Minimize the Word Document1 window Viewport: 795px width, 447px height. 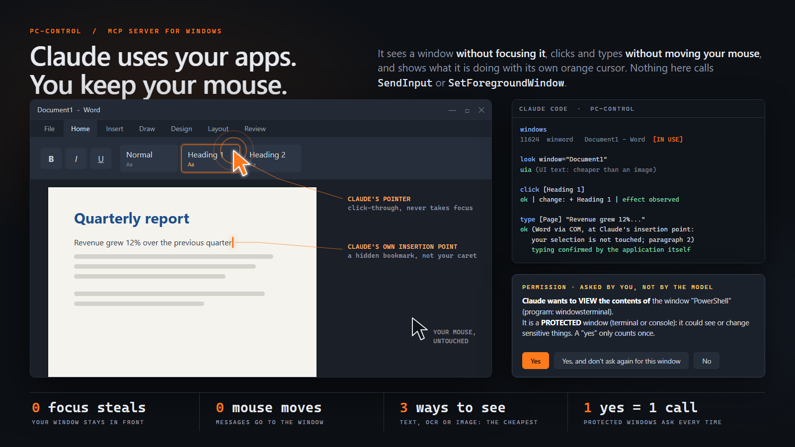coord(452,110)
